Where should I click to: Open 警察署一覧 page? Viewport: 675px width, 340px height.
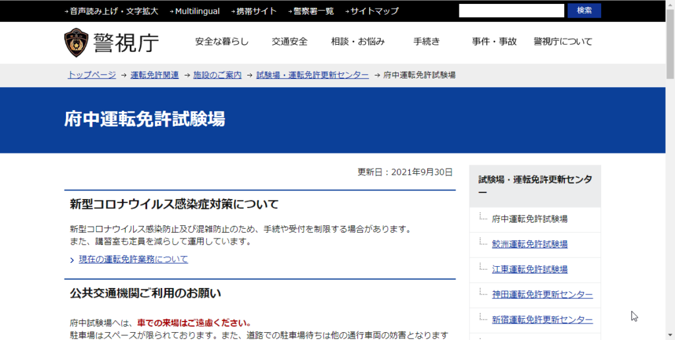(313, 11)
